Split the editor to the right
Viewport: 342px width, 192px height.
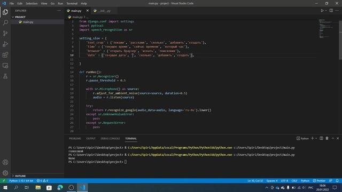pyautogui.click(x=331, y=11)
